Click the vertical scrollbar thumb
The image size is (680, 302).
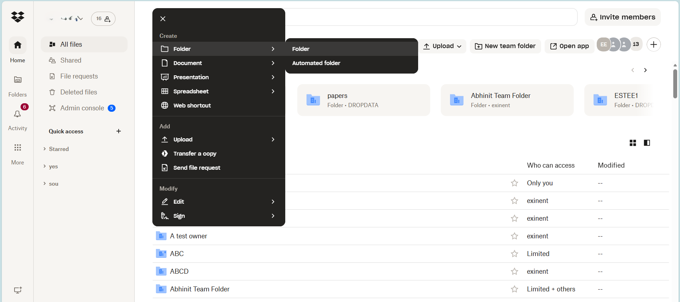[675, 83]
